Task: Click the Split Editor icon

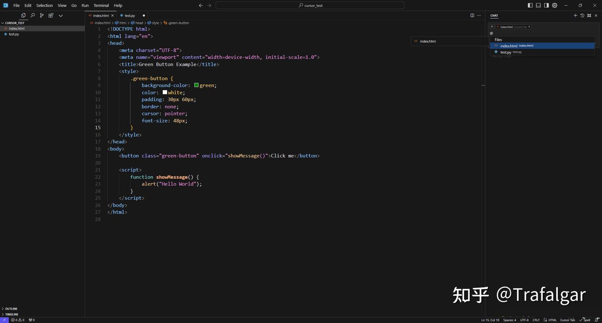Action: pos(472,15)
